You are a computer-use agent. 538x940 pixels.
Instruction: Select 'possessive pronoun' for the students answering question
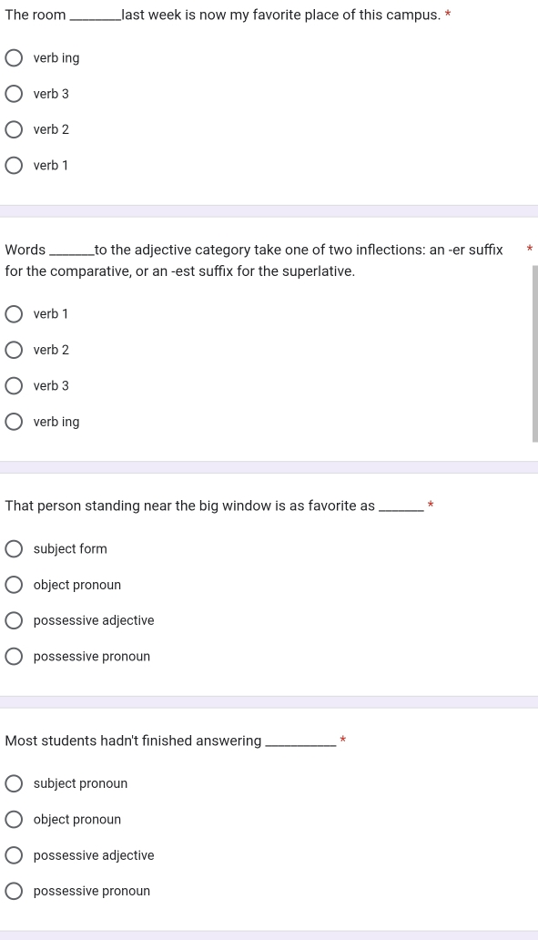[14, 891]
